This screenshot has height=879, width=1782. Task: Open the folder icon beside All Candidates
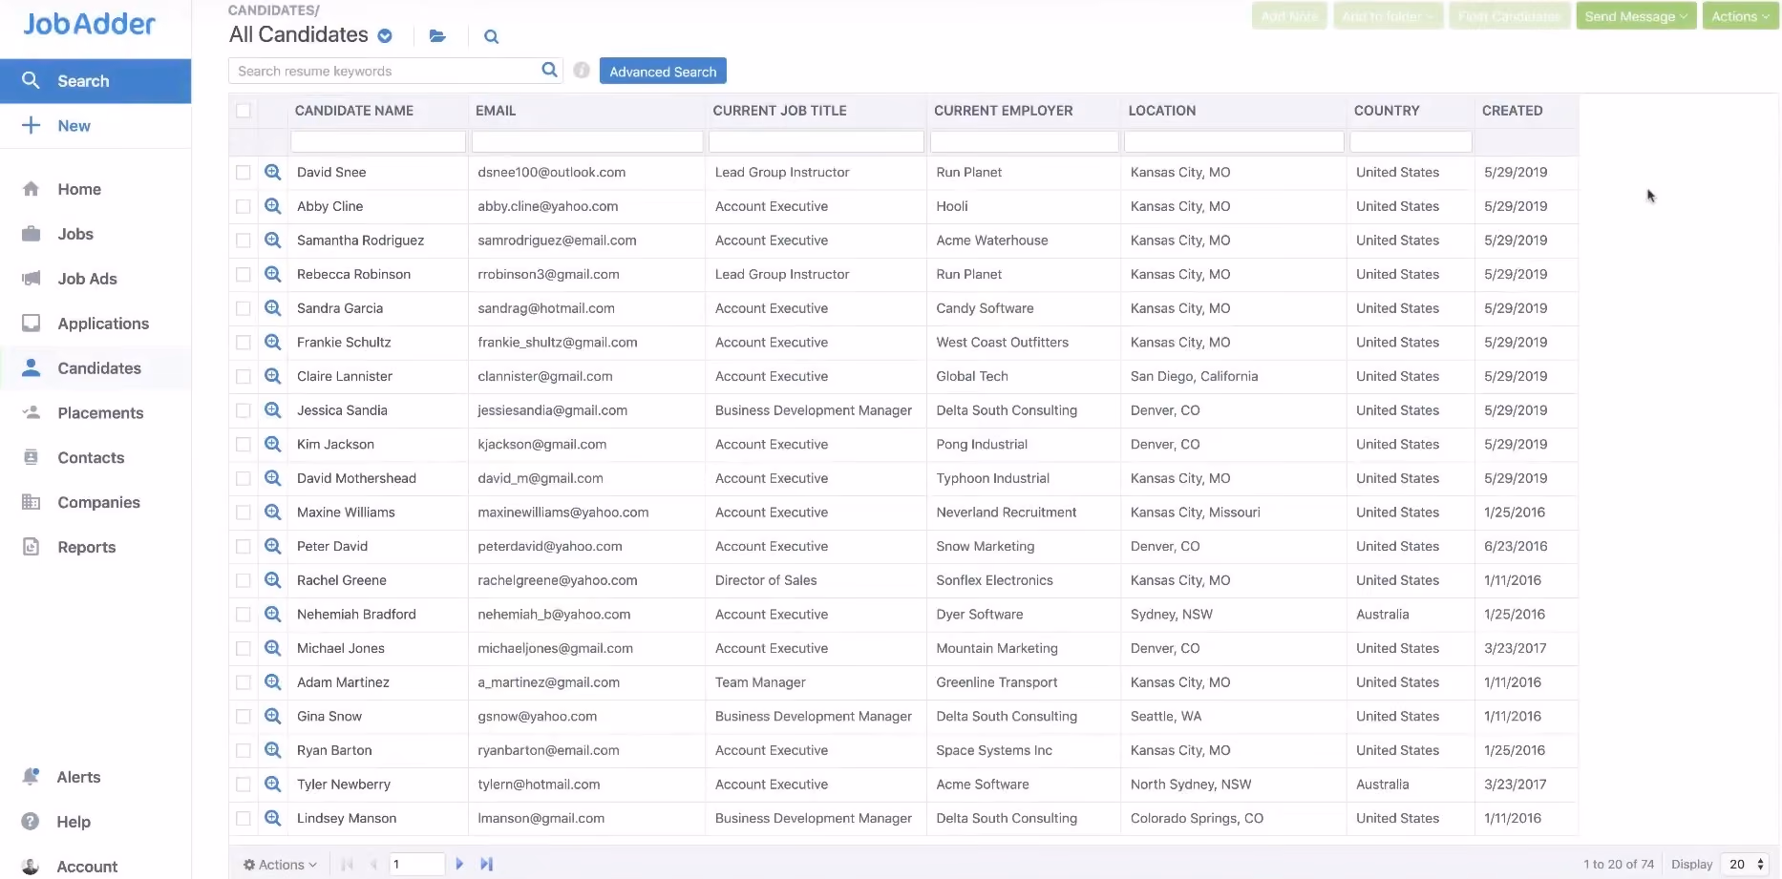[x=437, y=36]
